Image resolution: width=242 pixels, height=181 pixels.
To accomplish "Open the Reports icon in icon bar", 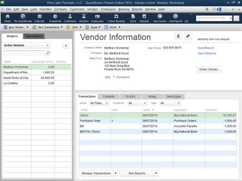I will coord(144,18).
